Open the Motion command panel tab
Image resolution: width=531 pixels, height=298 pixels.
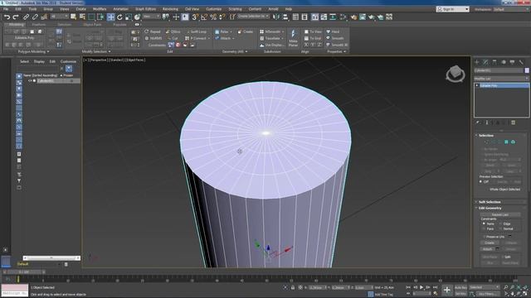504,62
